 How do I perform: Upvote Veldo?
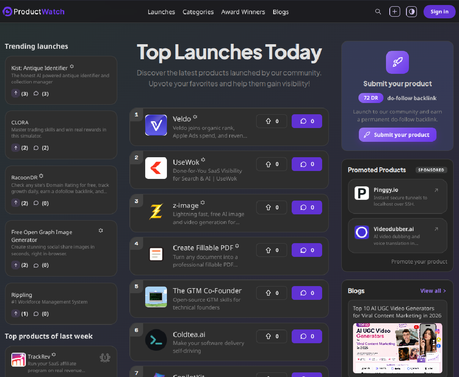271,121
